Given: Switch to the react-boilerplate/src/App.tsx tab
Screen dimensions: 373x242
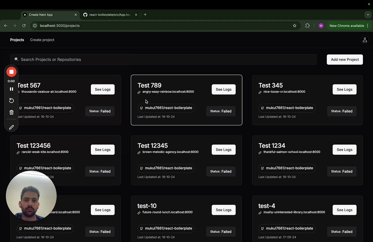Looking at the screenshot, I should [x=110, y=15].
